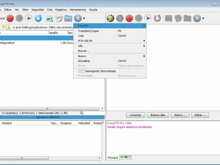Select the uptodown-3@Utd3 local tab

coord(52,117)
